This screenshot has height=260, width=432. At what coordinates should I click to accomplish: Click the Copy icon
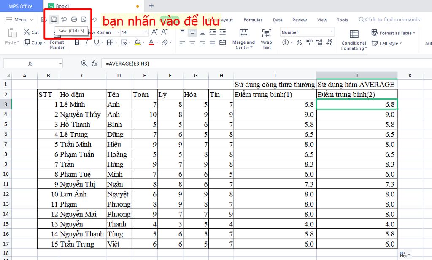(27, 42)
